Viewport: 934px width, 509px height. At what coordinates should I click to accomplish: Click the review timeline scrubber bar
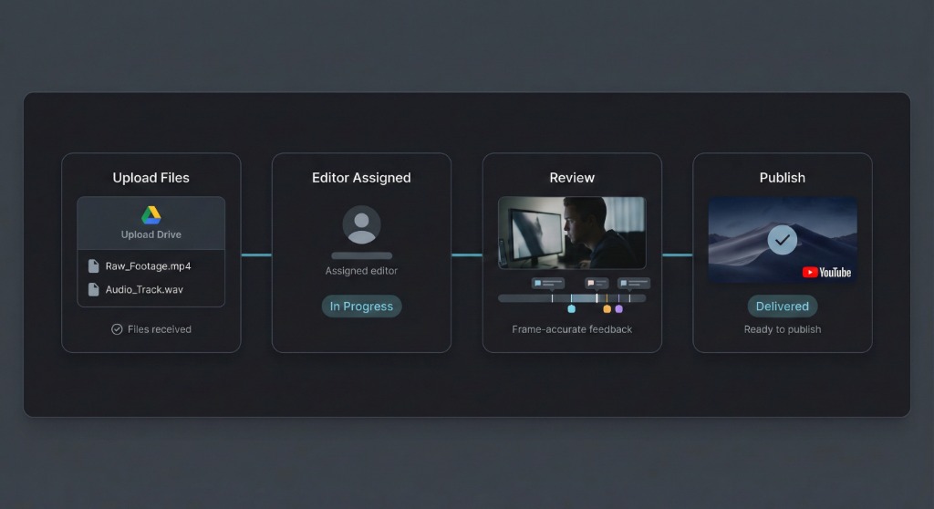click(x=572, y=298)
